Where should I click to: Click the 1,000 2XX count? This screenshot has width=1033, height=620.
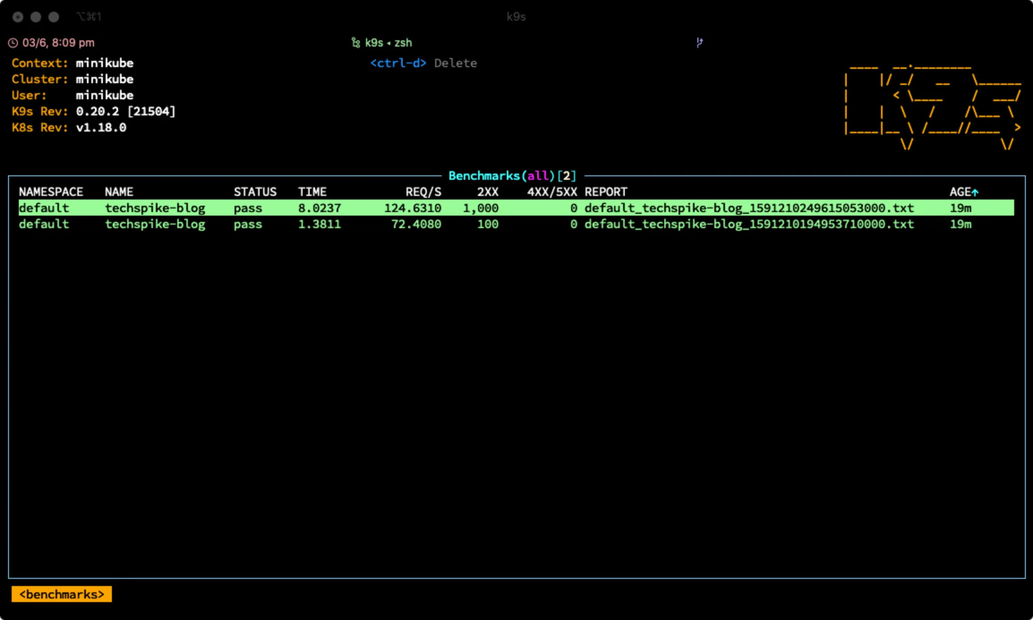tap(481, 208)
